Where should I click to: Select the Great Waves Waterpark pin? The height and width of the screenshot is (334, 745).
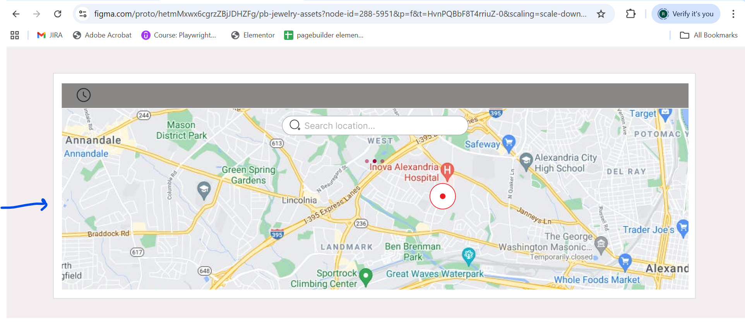[x=469, y=256]
